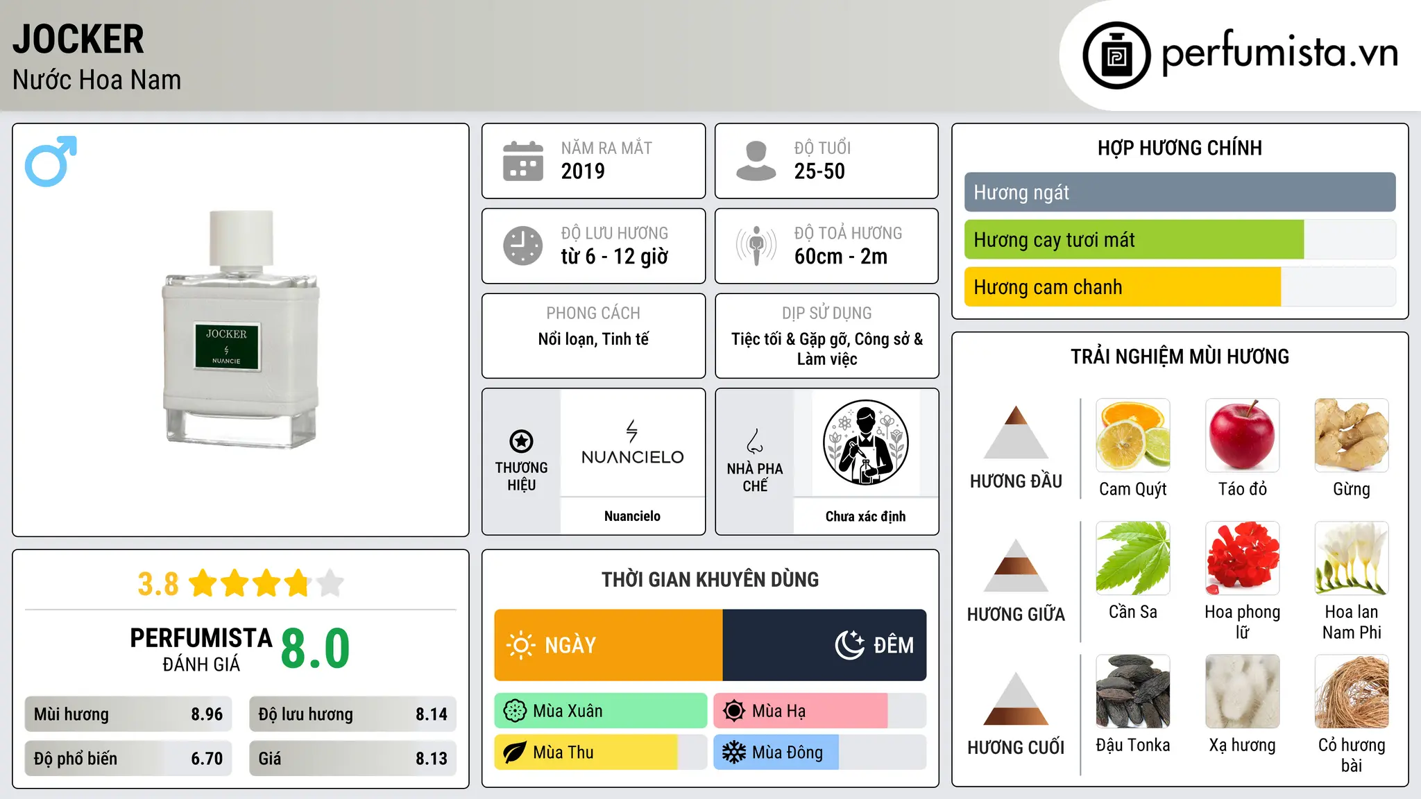1421x799 pixels.
Task: Click the calendar icon beside Năm ra mắt
Action: 523,161
